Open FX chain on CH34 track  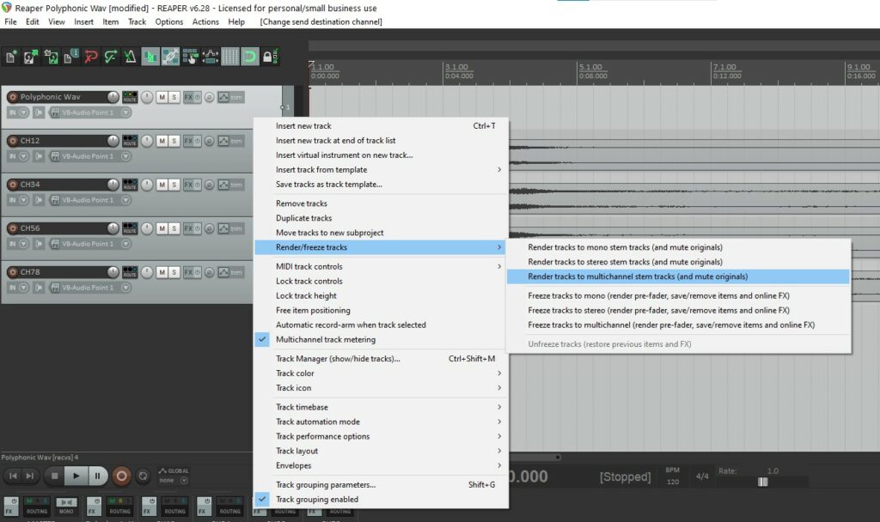point(188,185)
